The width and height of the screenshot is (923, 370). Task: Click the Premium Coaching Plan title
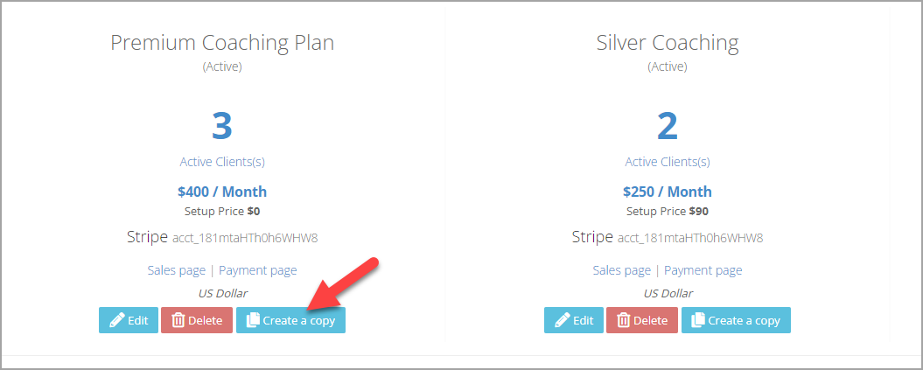pos(222,44)
